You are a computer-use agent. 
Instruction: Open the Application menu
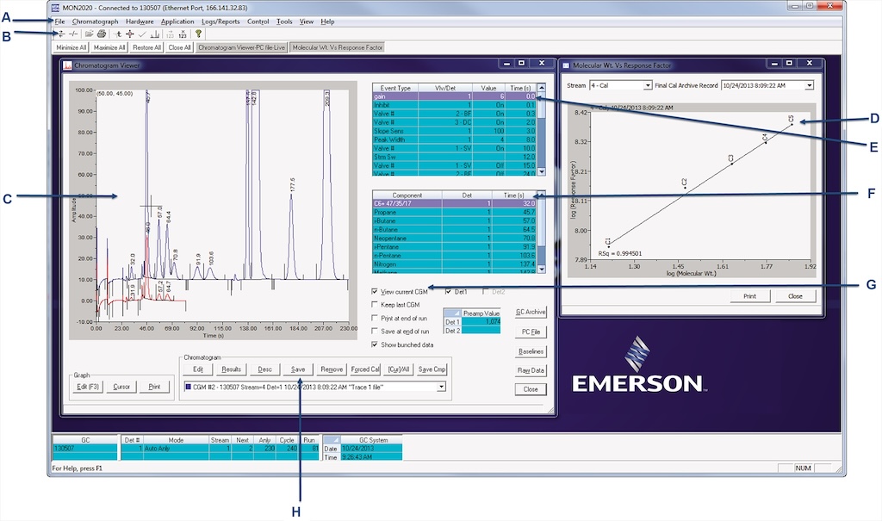(x=177, y=22)
